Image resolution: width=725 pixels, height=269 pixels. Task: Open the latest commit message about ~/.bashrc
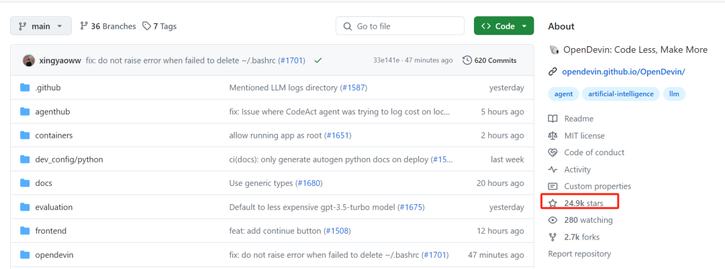coord(182,60)
